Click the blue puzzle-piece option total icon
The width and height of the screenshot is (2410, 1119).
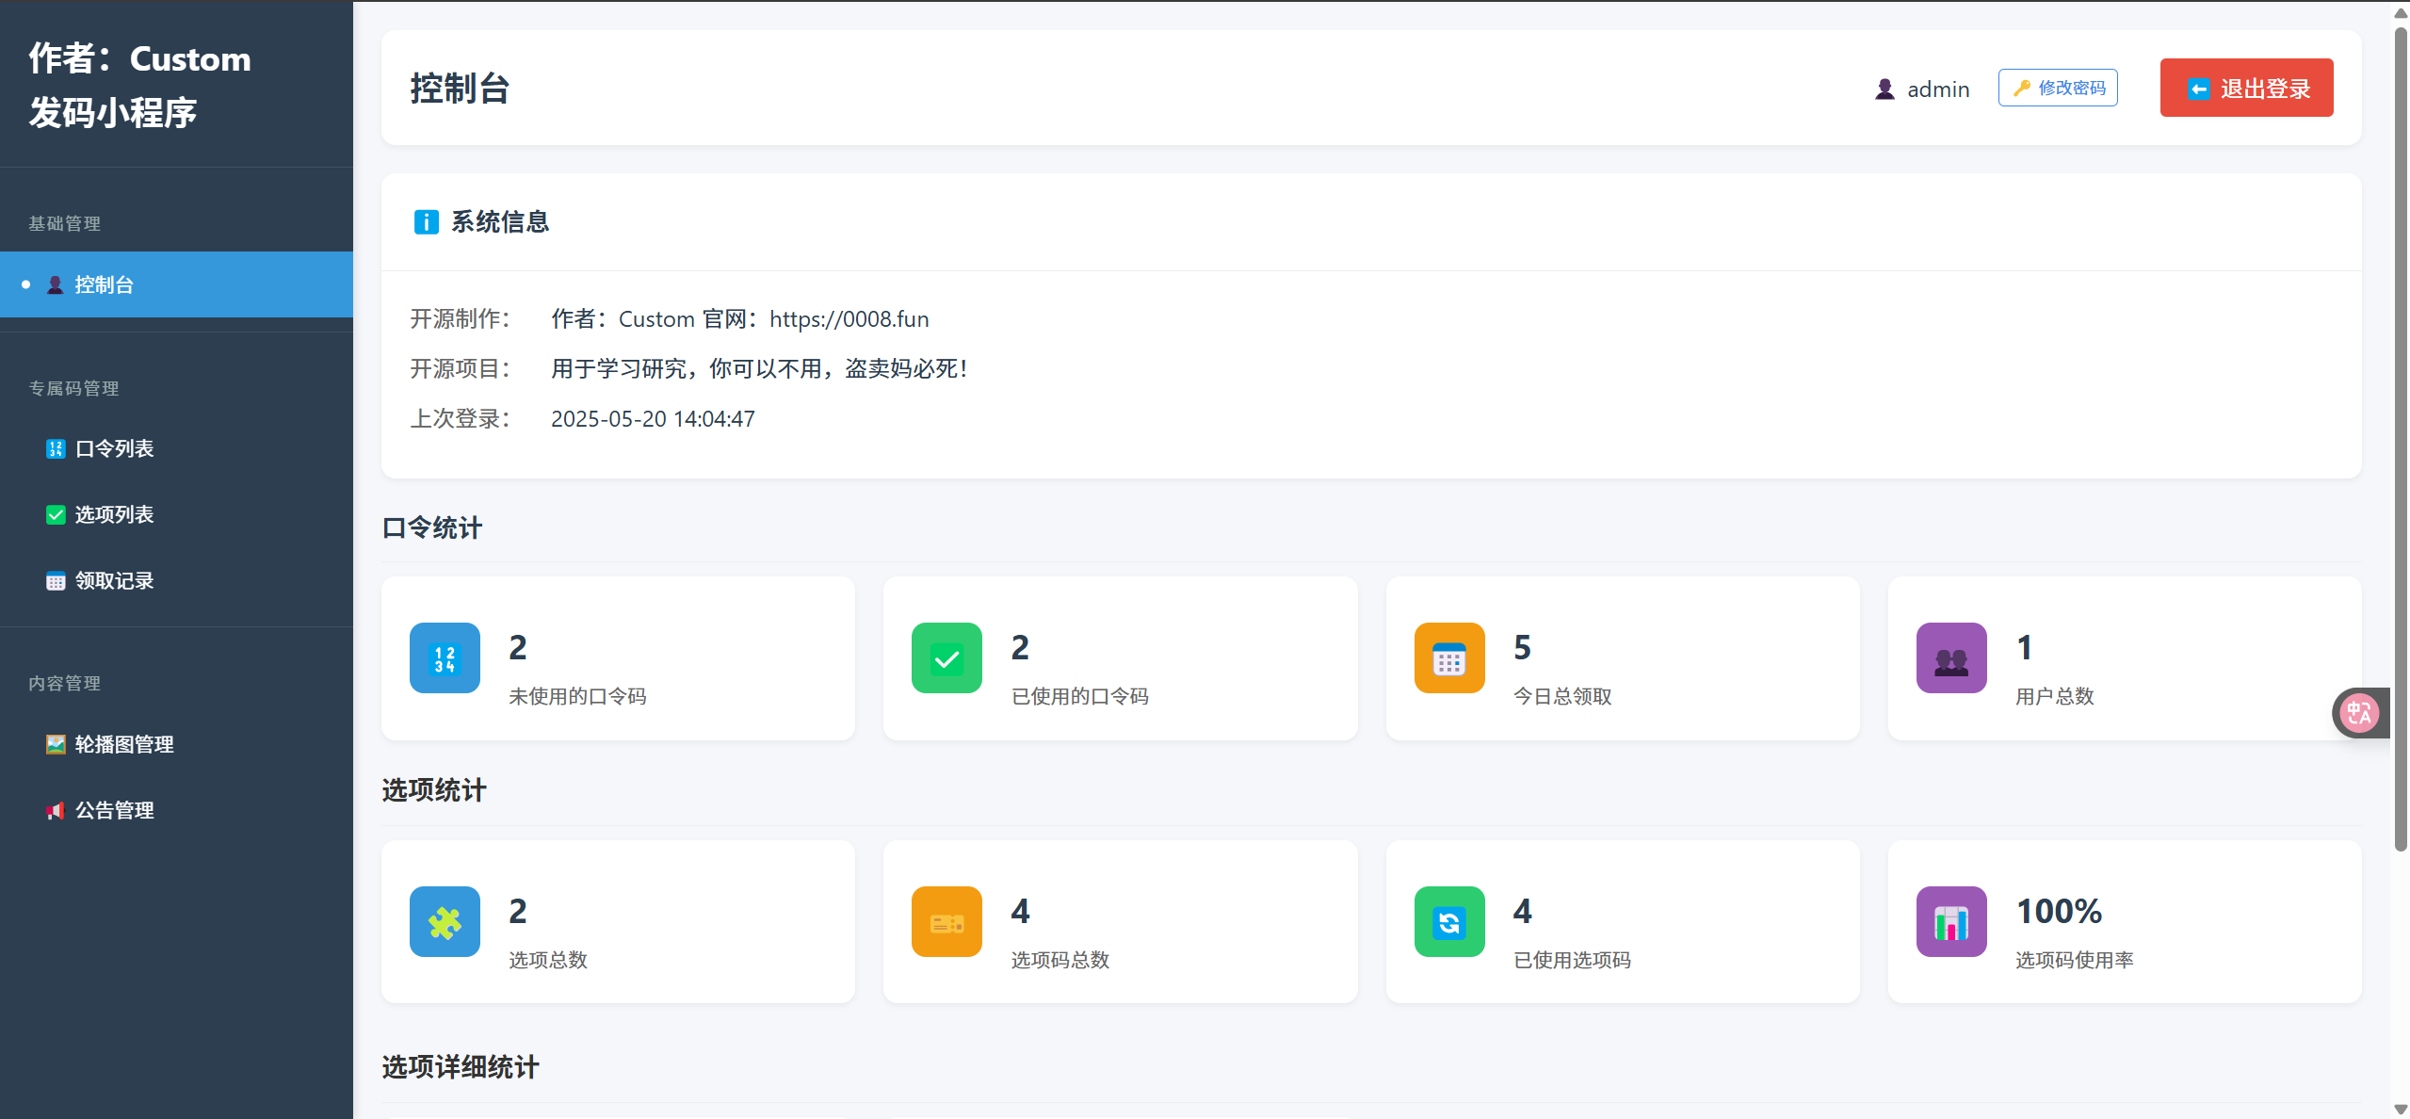[445, 922]
